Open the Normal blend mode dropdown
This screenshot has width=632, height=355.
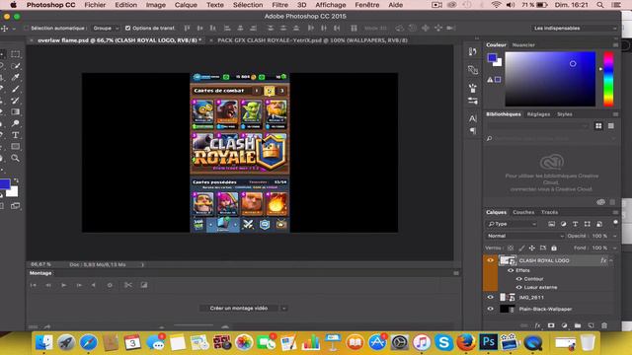point(524,236)
